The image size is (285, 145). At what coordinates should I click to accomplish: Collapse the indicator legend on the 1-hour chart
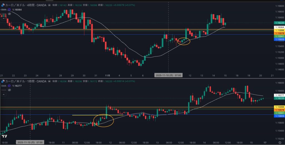pyautogui.click(x=3, y=95)
